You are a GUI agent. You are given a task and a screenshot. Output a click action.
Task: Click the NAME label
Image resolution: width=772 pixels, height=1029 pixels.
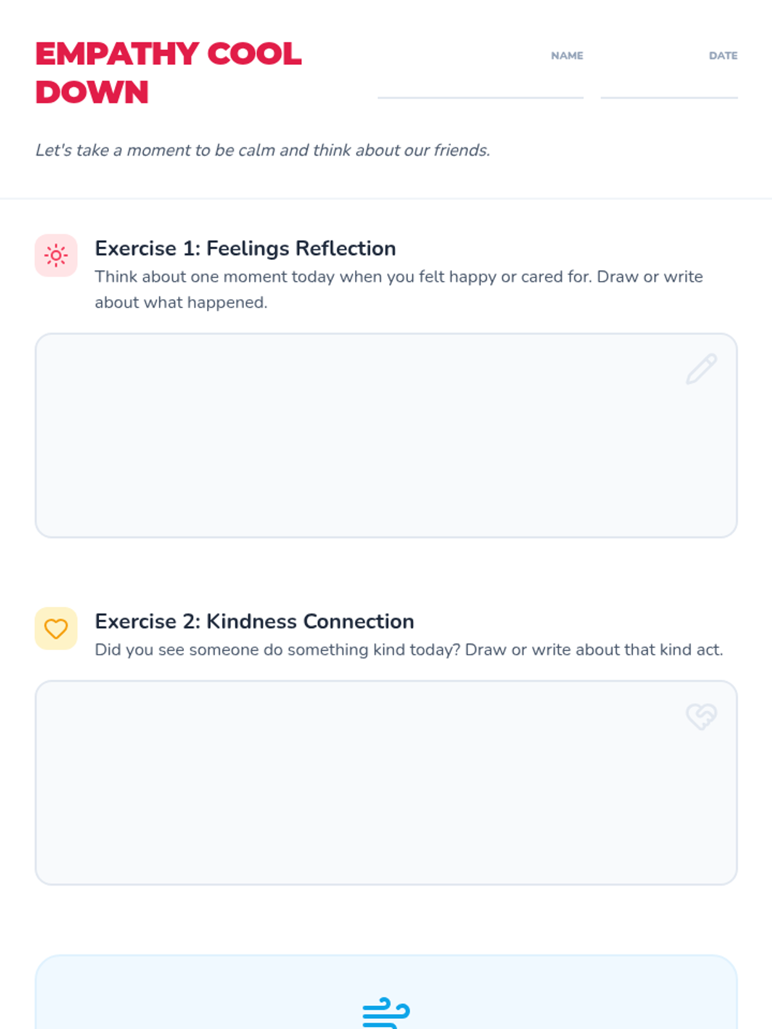pyautogui.click(x=567, y=56)
